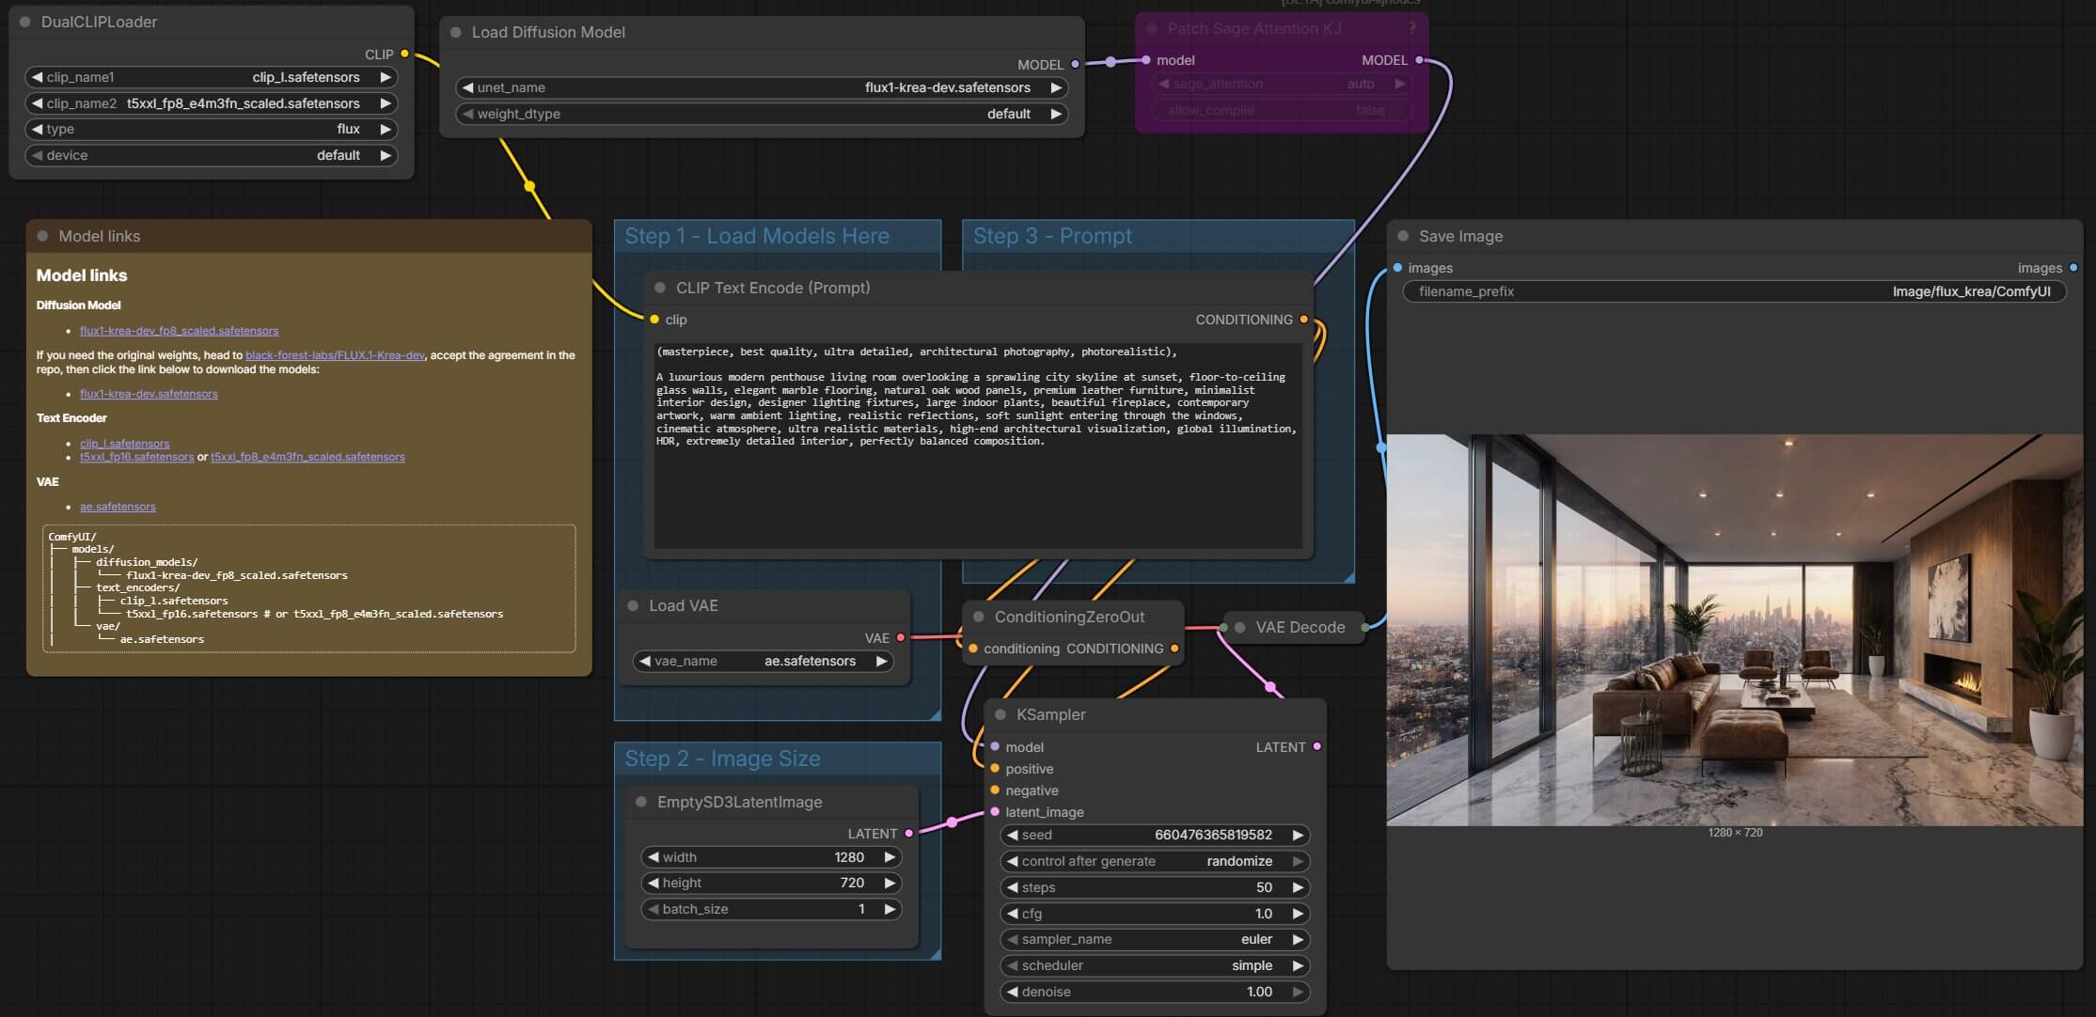The image size is (2096, 1017).
Task: Decrease cfg with its left arrow
Action: coord(1012,914)
